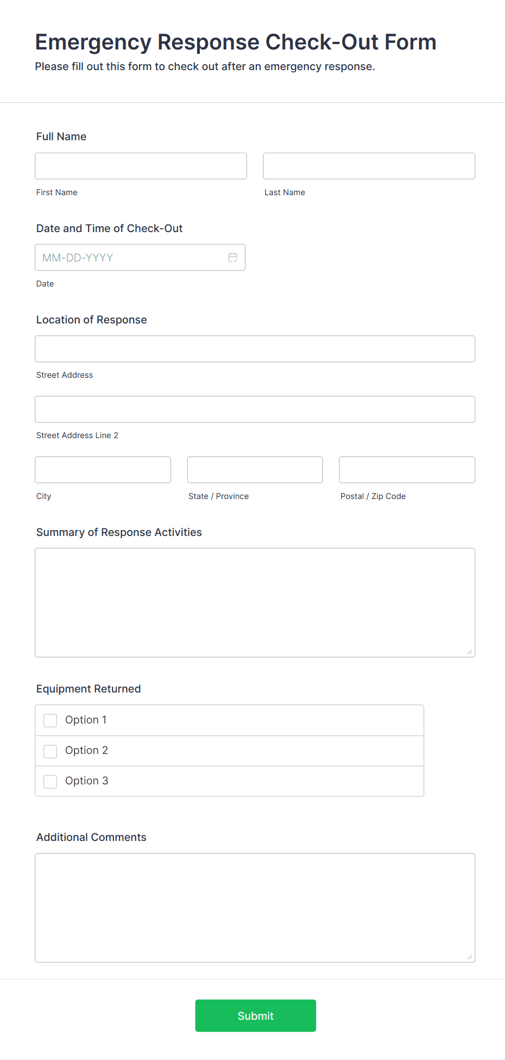Click the Additional Comments resize corner handle
The width and height of the screenshot is (505, 1060).
pos(470,957)
